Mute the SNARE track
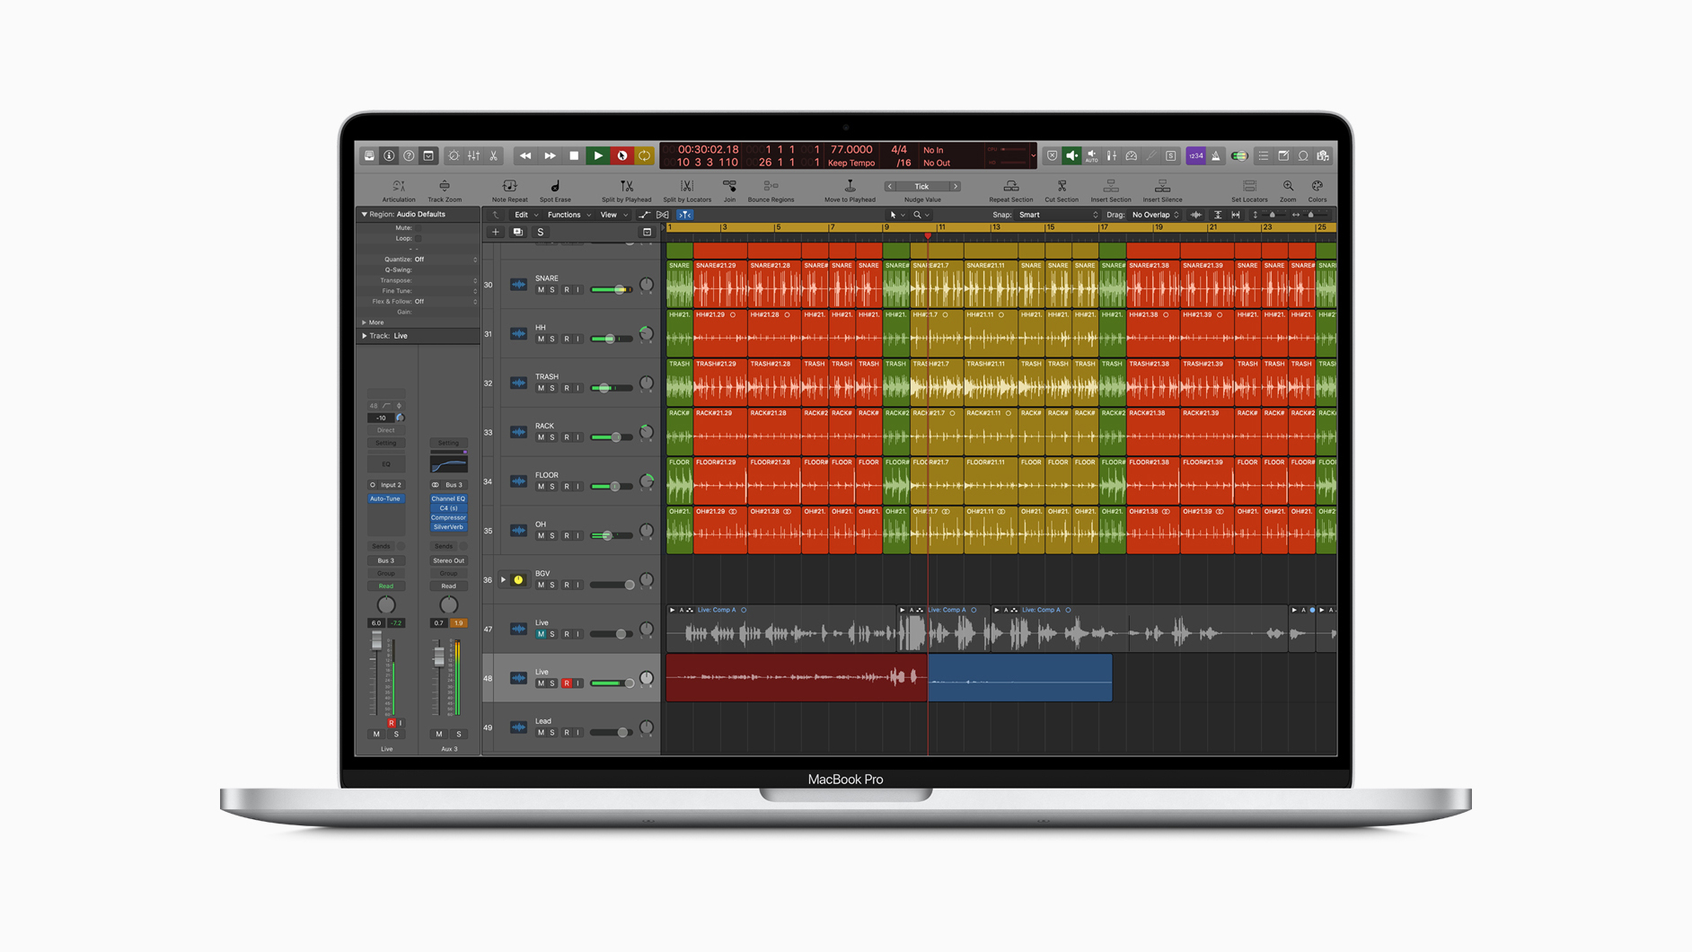1692x952 pixels. pos(541,290)
